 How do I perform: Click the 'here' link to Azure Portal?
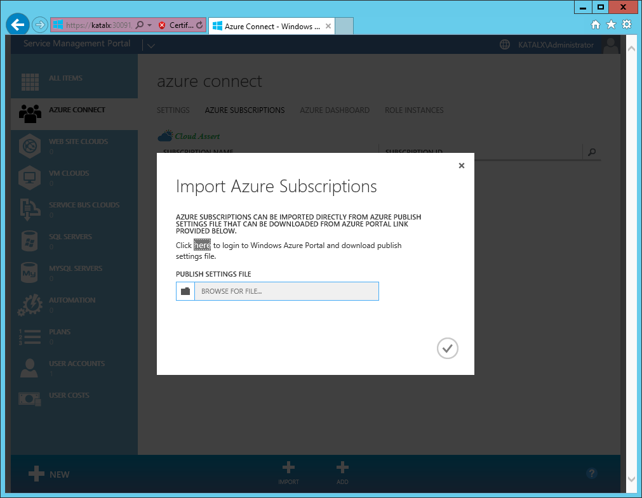pos(203,245)
